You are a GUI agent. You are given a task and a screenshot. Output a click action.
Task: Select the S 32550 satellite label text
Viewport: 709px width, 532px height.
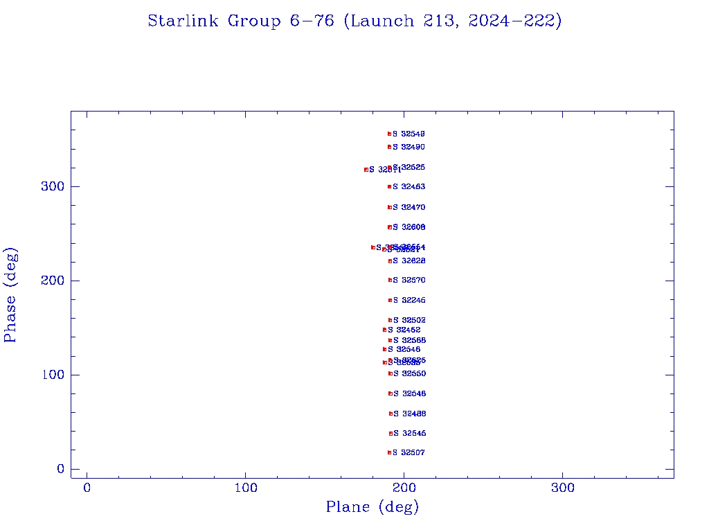click(410, 373)
